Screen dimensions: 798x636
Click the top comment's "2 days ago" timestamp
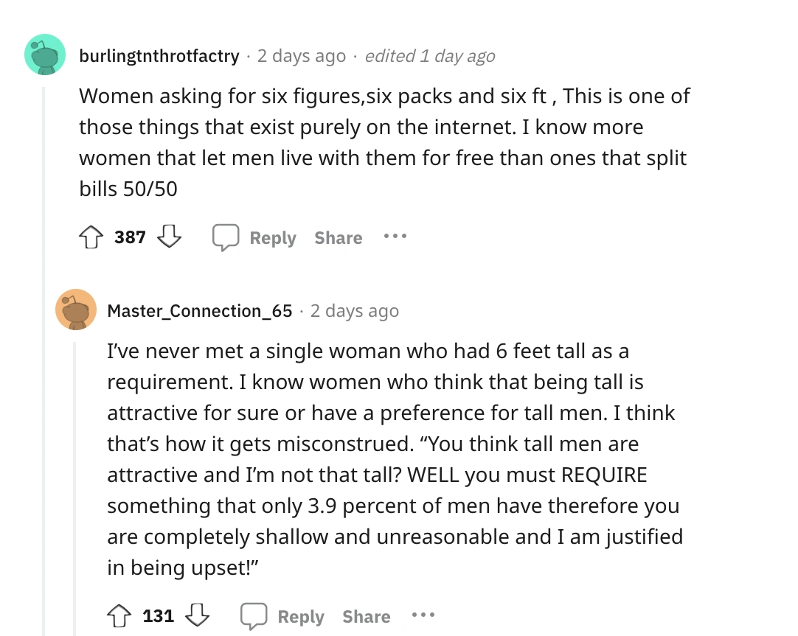tap(301, 56)
